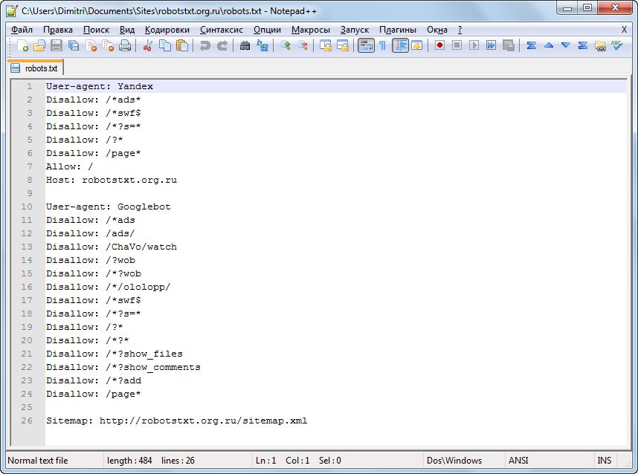Create a new file with New icon
The image size is (638, 474).
pyautogui.click(x=22, y=45)
